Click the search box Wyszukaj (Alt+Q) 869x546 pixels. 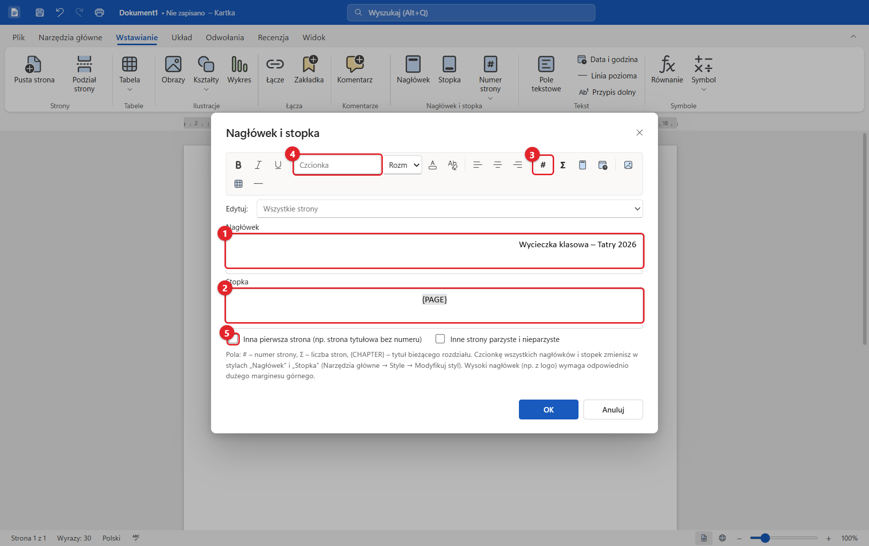coord(471,12)
